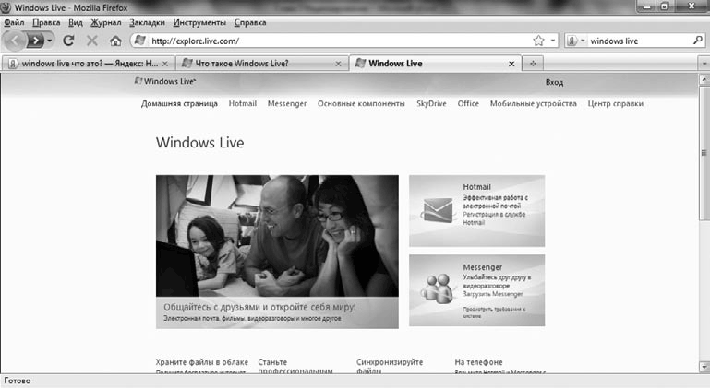This screenshot has width=710, height=388.
Task: Close the Yandex search results tab
Action: [x=165, y=64]
